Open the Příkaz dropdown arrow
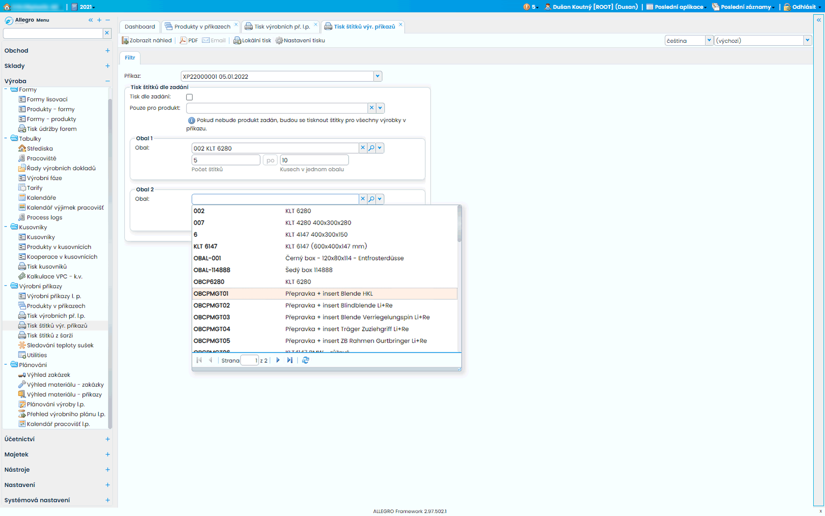This screenshot has height=516, width=825. coord(378,76)
